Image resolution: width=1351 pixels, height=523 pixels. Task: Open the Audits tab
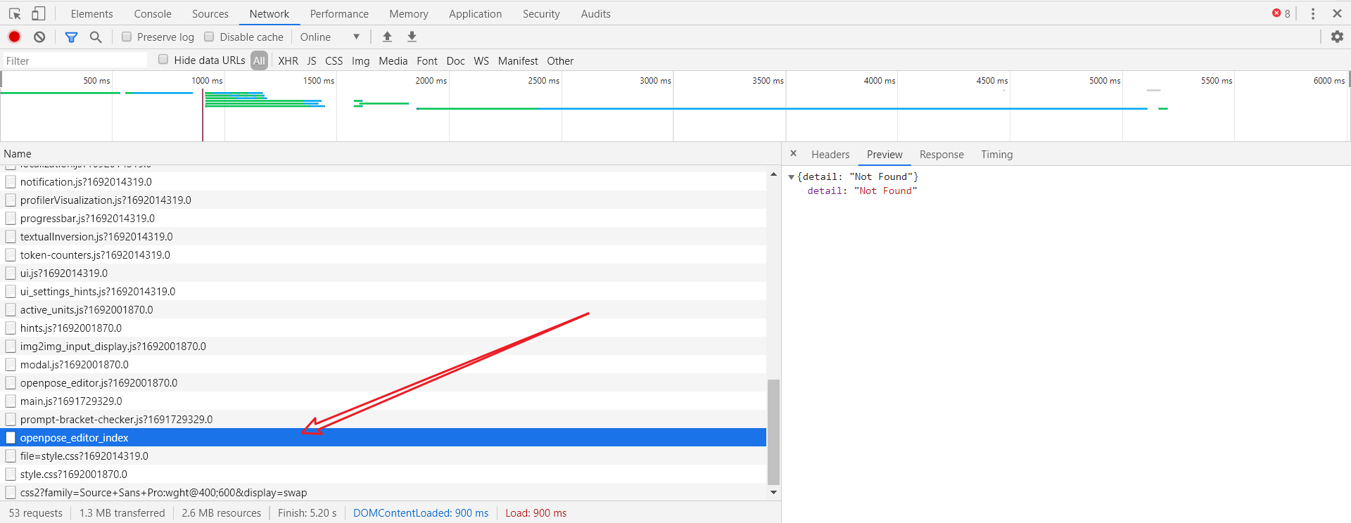[x=596, y=13]
